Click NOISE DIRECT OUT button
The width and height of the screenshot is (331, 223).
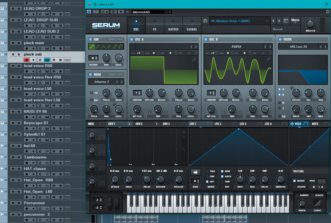coord(116,74)
